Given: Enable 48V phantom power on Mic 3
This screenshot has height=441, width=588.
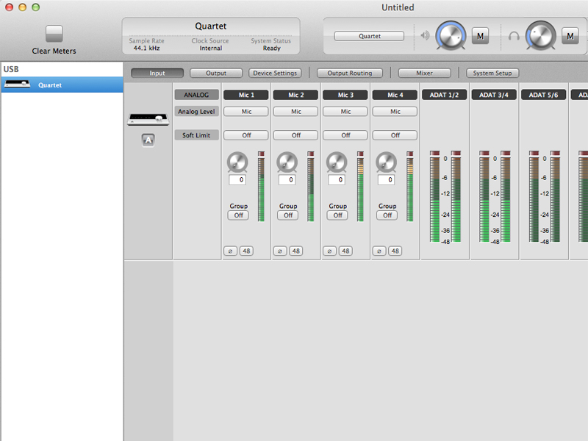Looking at the screenshot, I should 345,251.
